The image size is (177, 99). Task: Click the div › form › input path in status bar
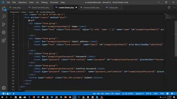click(106, 94)
